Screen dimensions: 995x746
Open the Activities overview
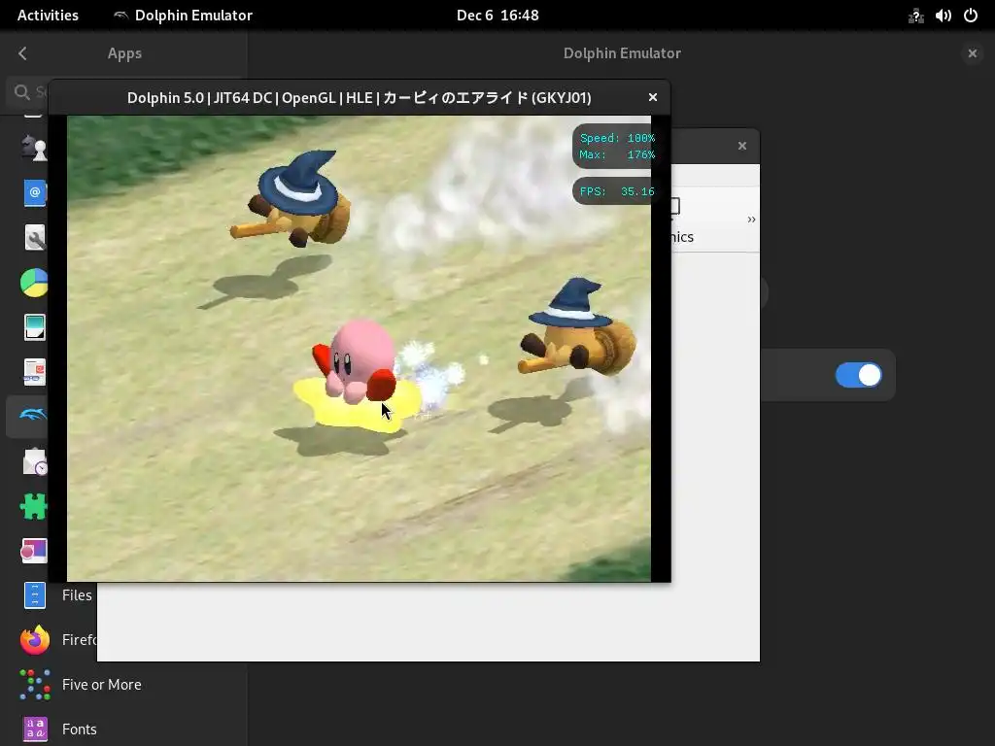[x=48, y=16]
